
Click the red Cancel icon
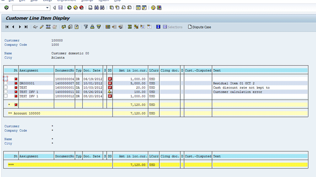tap(81, 8)
